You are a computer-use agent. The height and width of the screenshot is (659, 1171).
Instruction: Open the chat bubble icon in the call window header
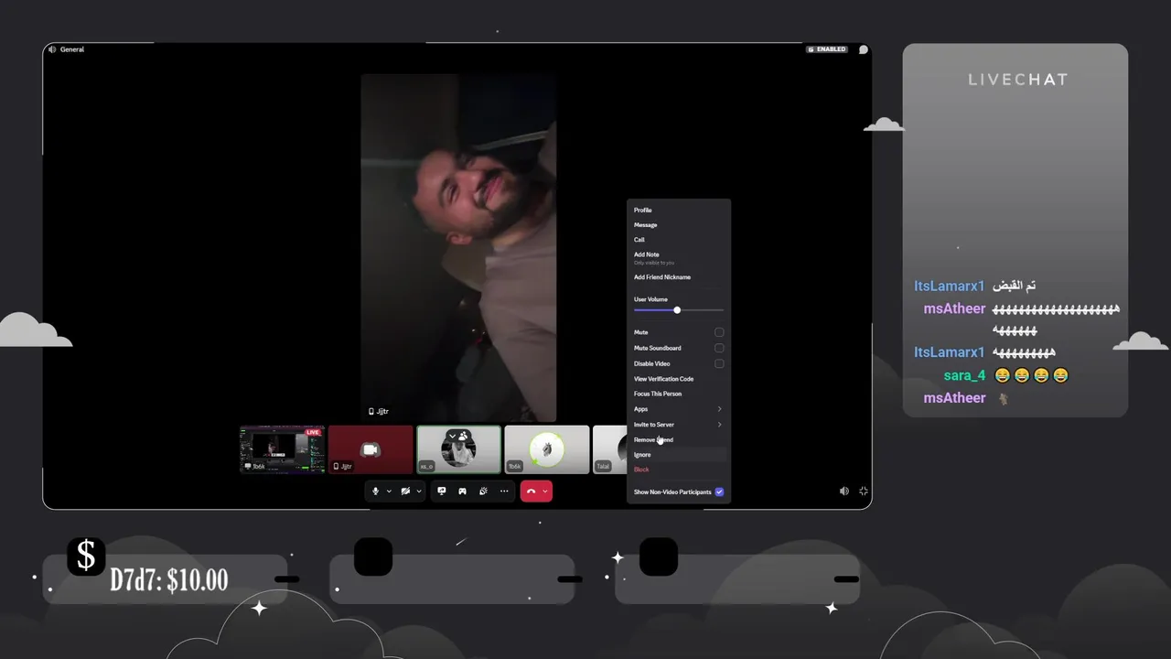tap(863, 49)
